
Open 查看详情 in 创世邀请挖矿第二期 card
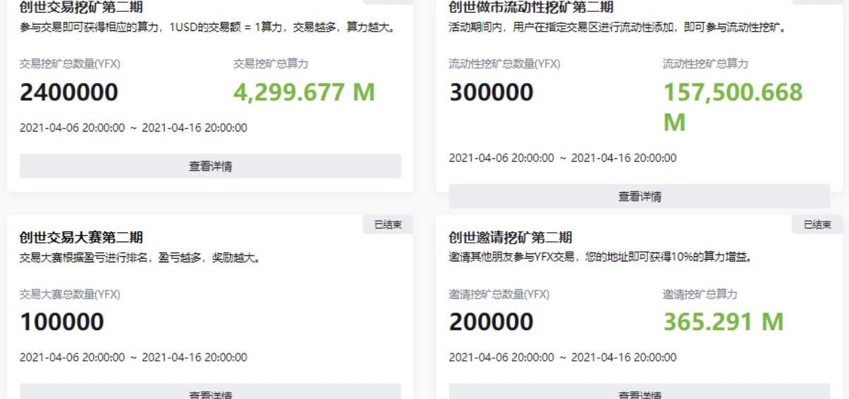tap(640, 393)
